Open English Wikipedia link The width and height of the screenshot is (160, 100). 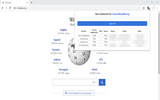click(63, 30)
